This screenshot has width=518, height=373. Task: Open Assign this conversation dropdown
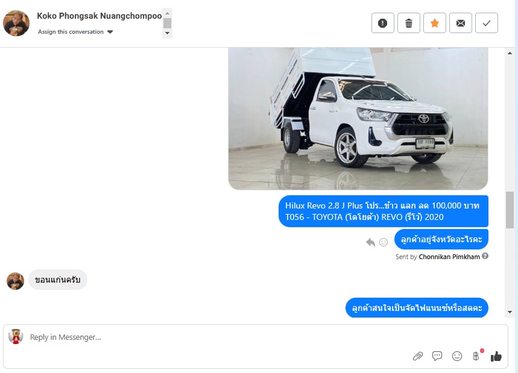tap(75, 32)
